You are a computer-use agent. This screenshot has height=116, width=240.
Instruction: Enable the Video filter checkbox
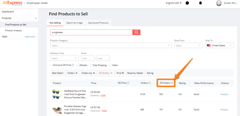click(110, 65)
